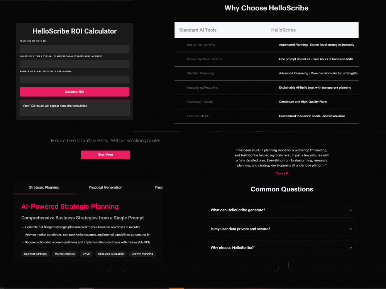This screenshot has width=386, height=289.
Task: Click chevron beside user data privacy question
Action: [350, 229]
